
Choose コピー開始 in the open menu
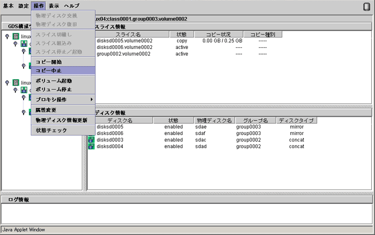click(49, 62)
